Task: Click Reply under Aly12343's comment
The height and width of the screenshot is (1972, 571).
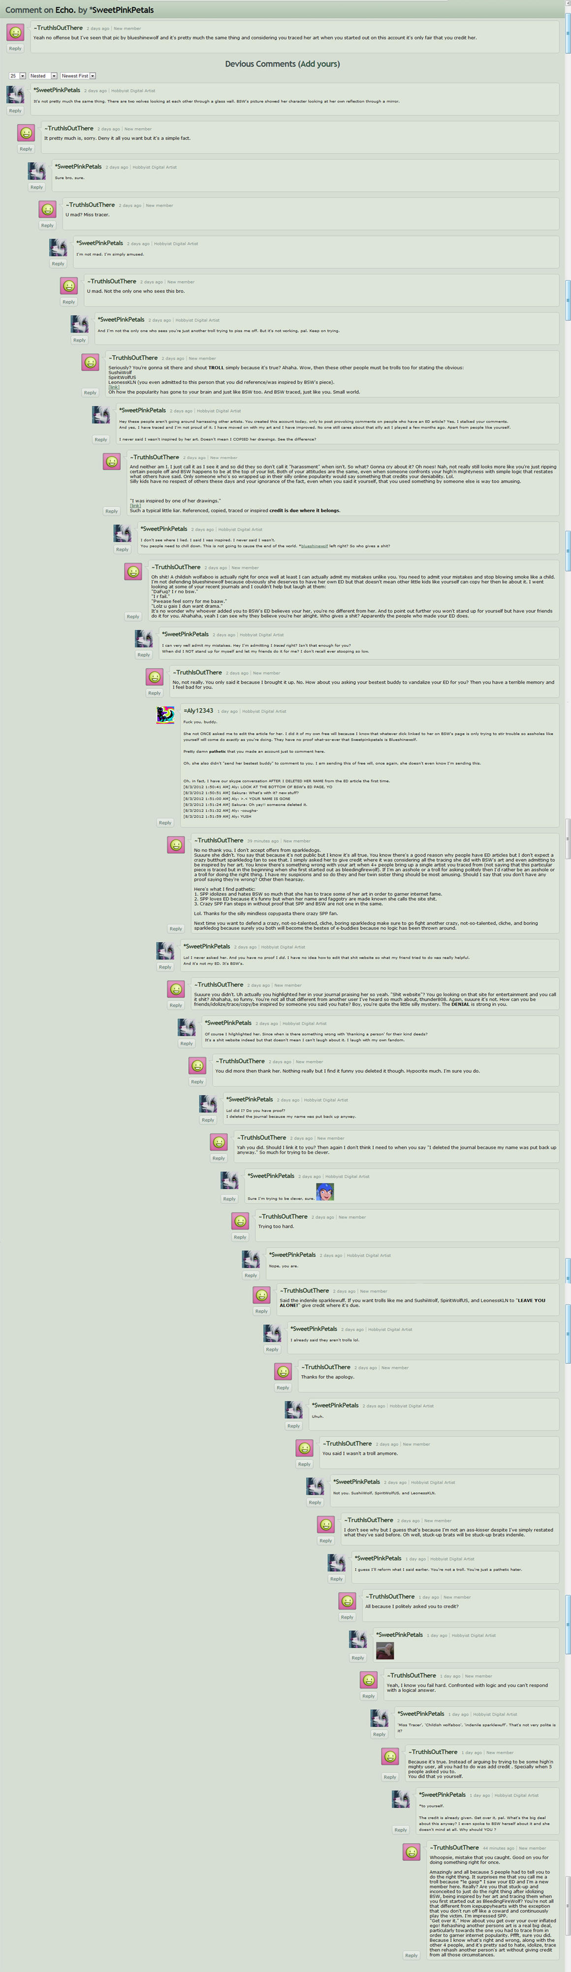Action: pos(165,823)
